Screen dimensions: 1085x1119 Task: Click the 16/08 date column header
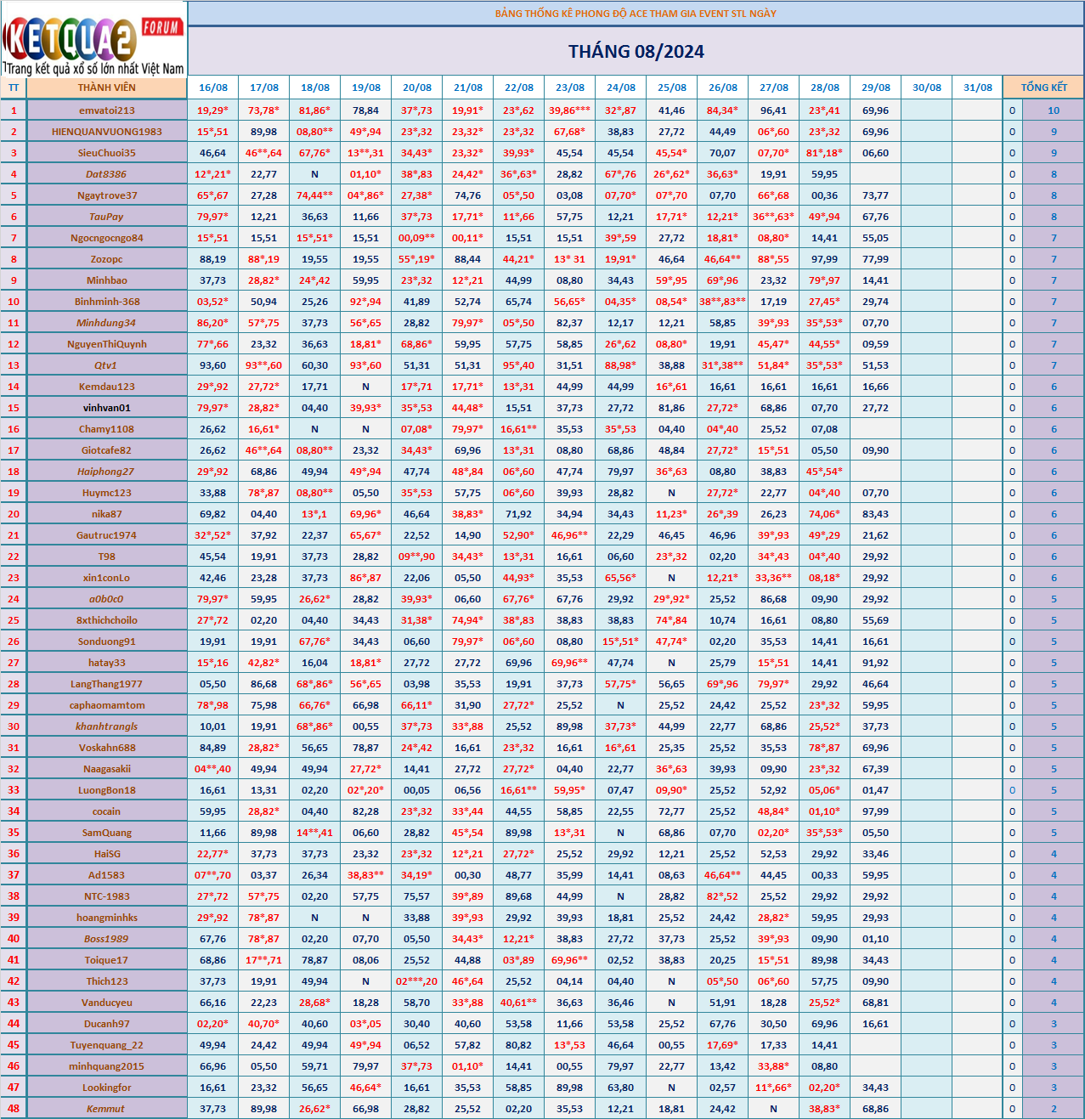click(213, 88)
